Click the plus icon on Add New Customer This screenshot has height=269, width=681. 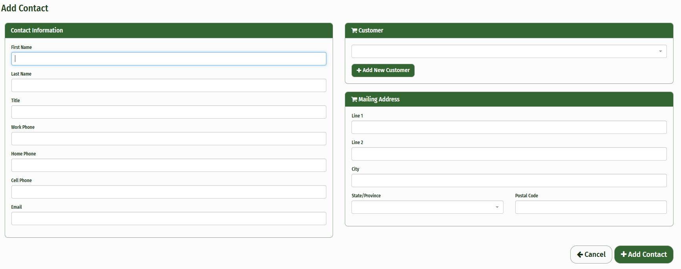[x=359, y=70]
